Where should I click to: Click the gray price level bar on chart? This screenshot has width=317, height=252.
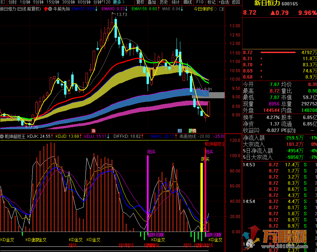[x=217, y=95]
